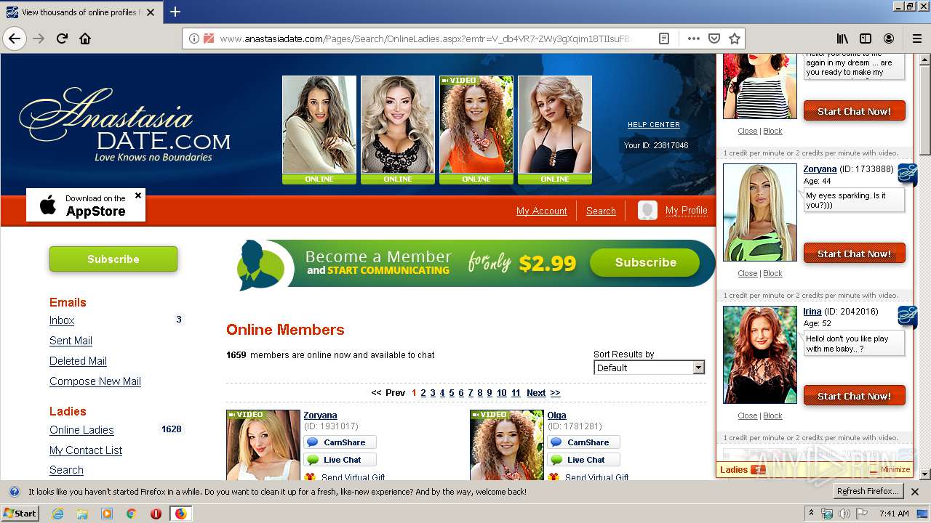931x523 pixels.
Task: Close the AppStore download banner
Action: [x=138, y=195]
